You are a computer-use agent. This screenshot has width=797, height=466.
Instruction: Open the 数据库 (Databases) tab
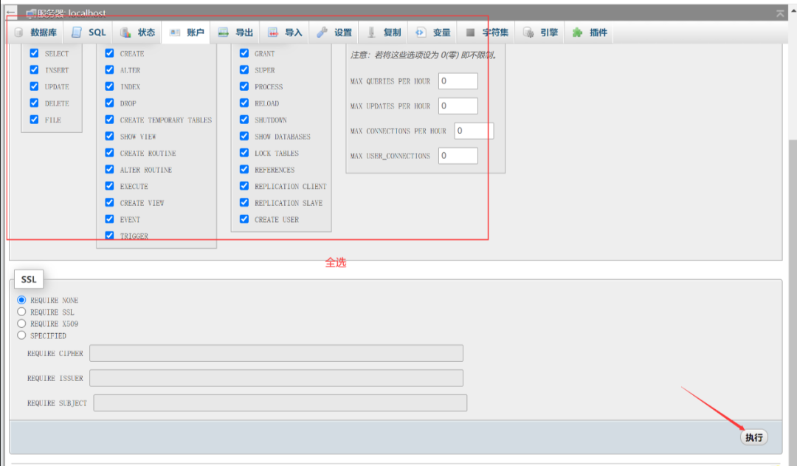pos(35,32)
